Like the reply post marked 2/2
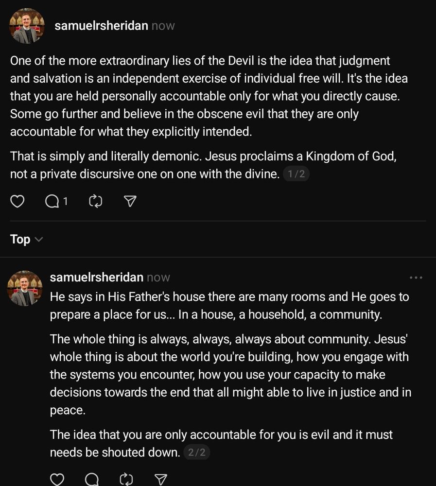The height and width of the screenshot is (486, 436). pos(57,480)
